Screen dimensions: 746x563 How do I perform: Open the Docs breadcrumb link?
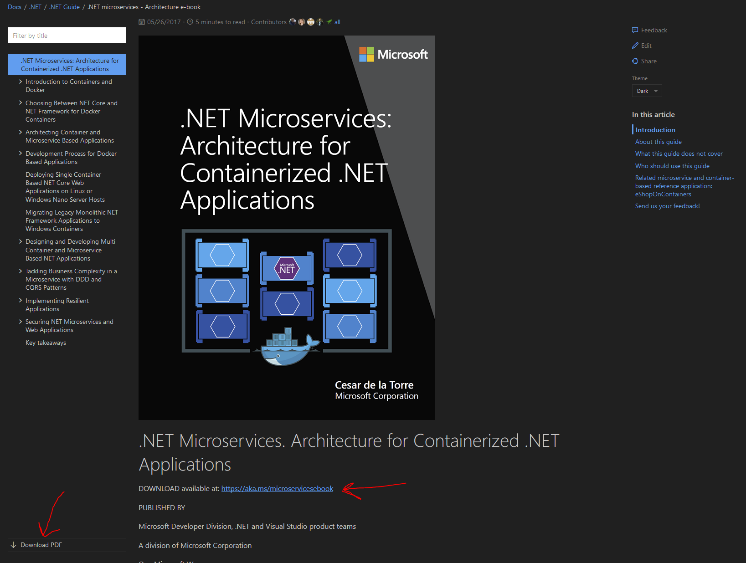(x=15, y=7)
